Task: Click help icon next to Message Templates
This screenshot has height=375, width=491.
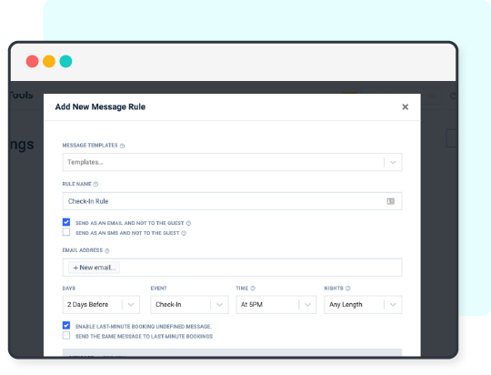Action: pyautogui.click(x=122, y=146)
